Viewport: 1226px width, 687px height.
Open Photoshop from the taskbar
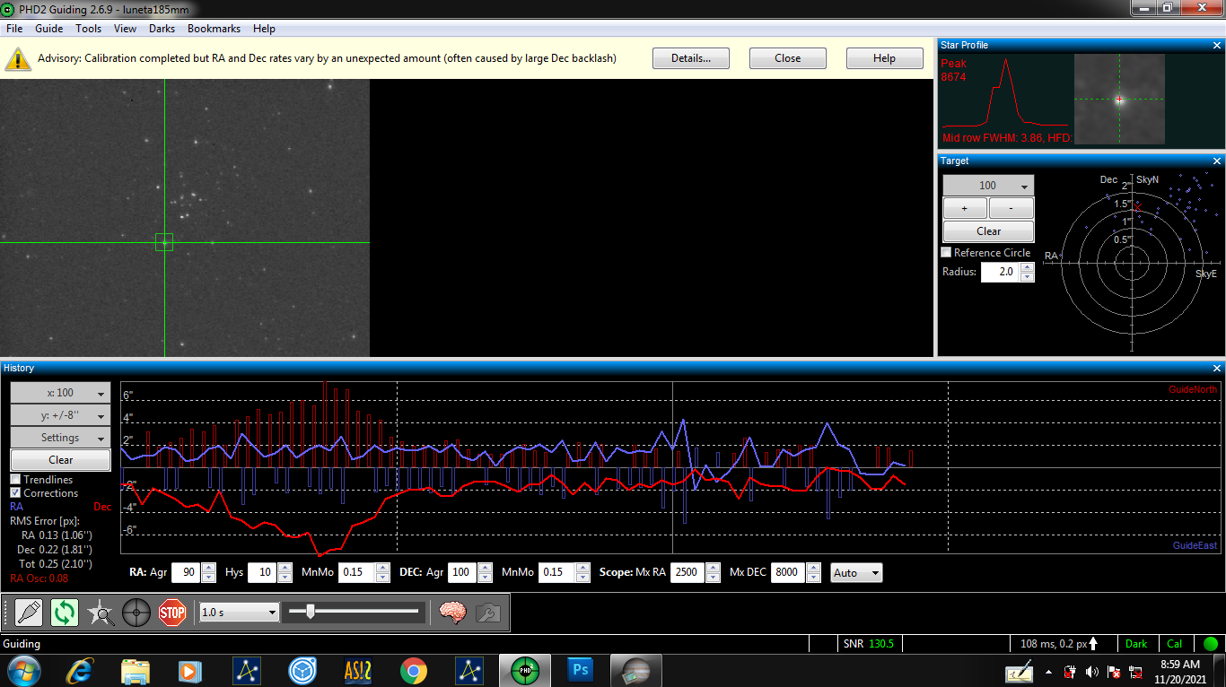point(581,670)
